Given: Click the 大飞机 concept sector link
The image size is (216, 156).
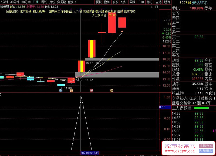Looking at the screenshot, I should click(78, 11).
